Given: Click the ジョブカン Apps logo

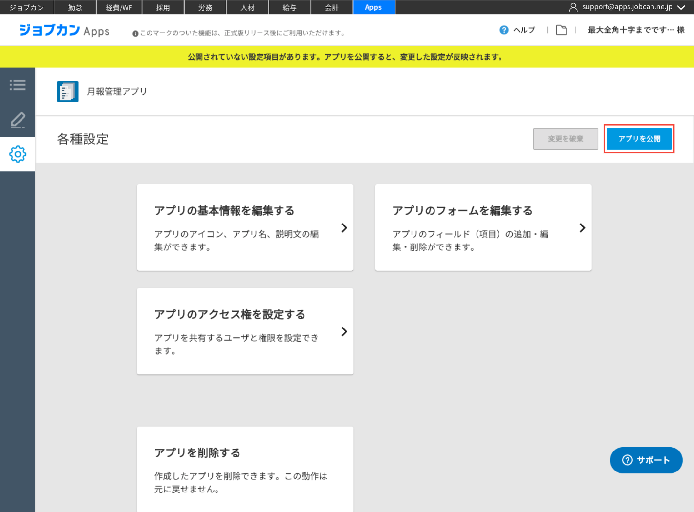Looking at the screenshot, I should click(64, 31).
